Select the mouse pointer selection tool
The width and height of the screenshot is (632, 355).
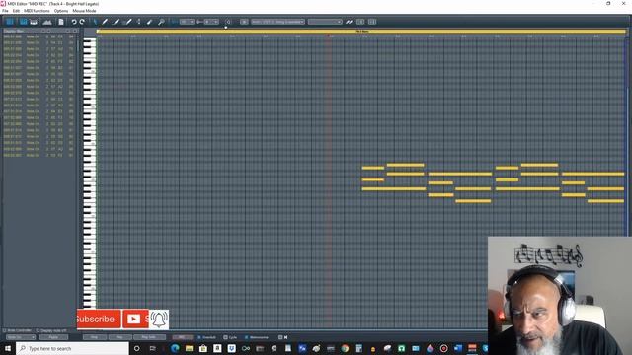95,22
